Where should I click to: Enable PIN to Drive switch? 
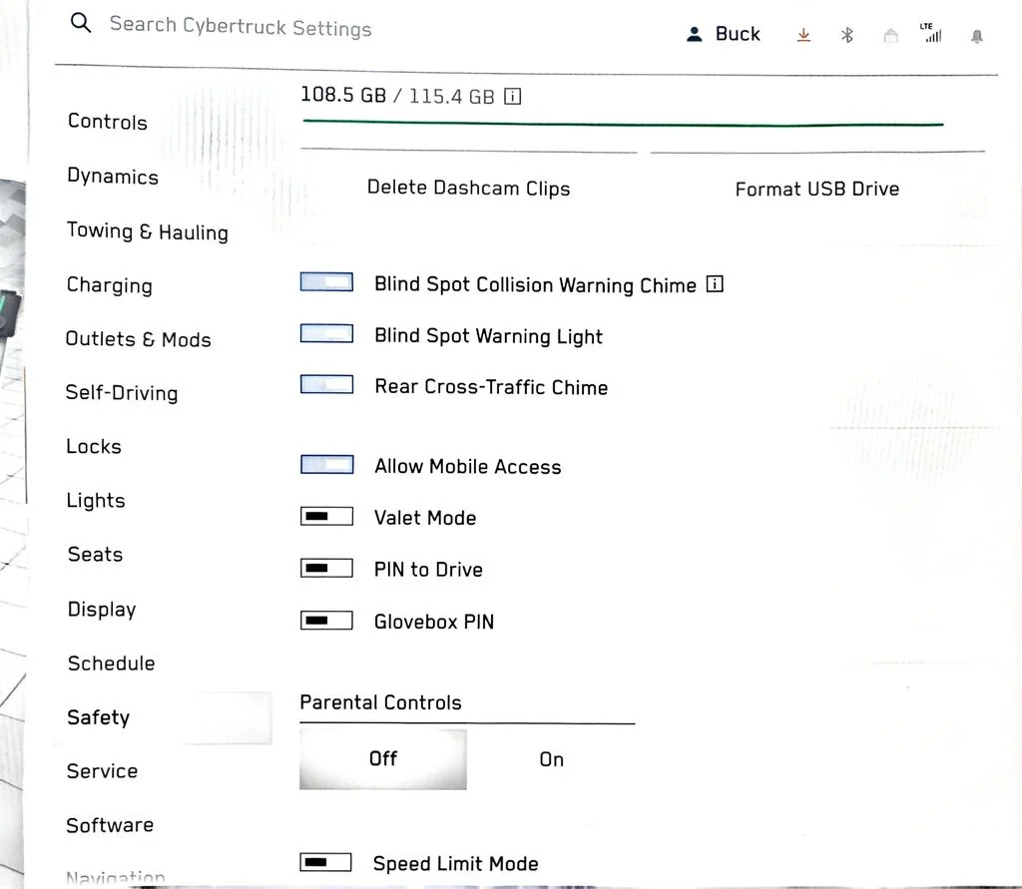pyautogui.click(x=326, y=569)
